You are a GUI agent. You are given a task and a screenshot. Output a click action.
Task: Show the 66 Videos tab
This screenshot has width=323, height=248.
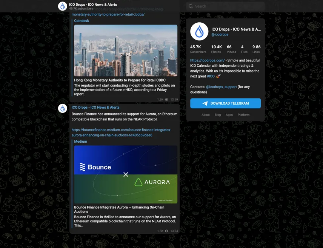(231, 49)
